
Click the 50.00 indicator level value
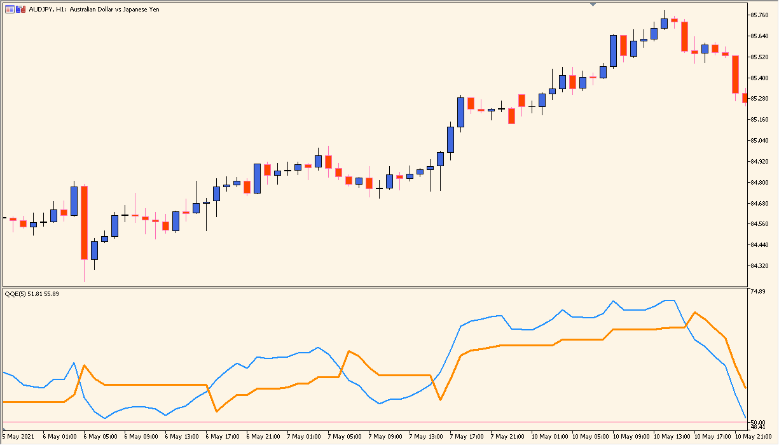pos(758,423)
